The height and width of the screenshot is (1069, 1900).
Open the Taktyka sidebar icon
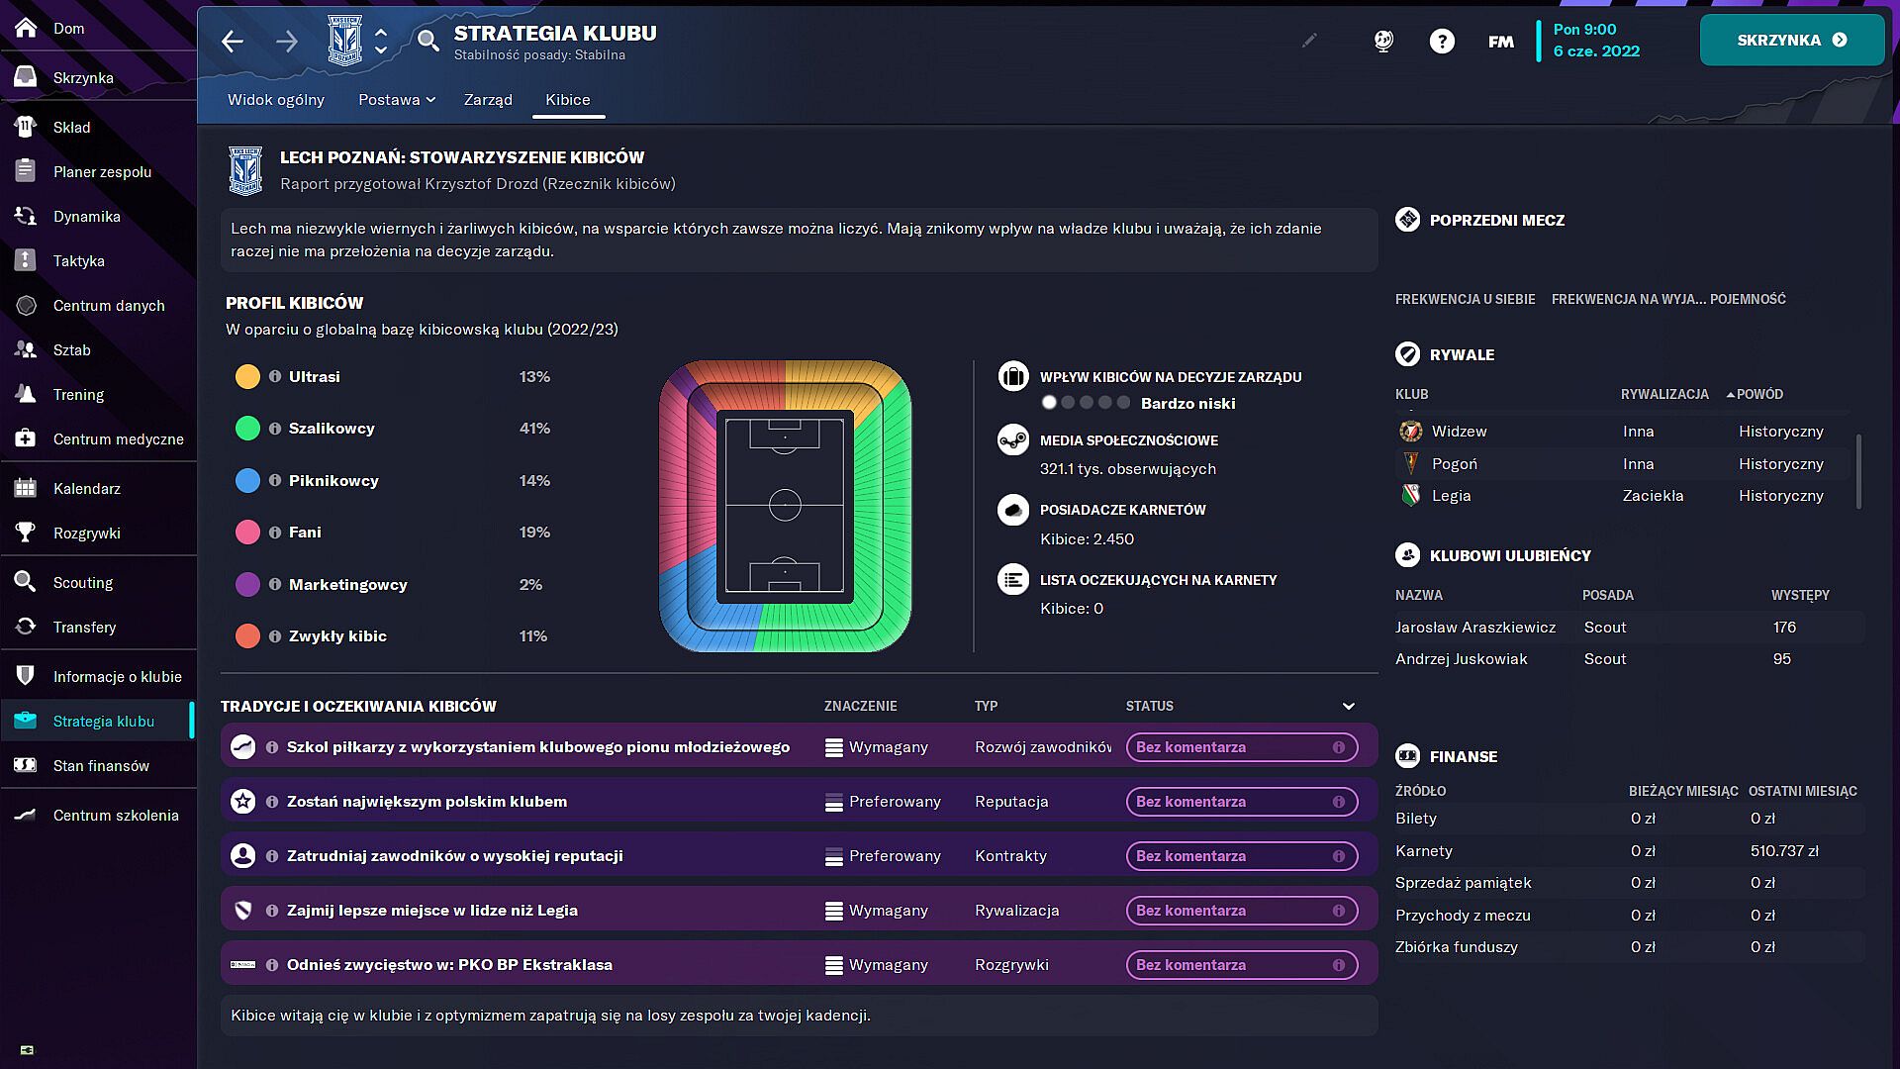[x=26, y=260]
